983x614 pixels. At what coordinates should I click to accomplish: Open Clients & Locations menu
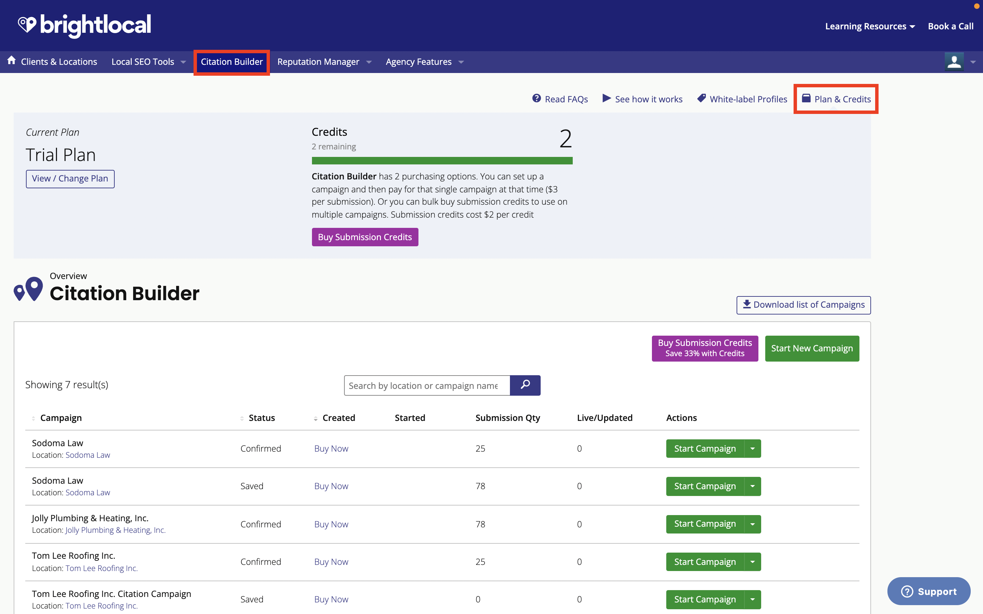coord(59,62)
